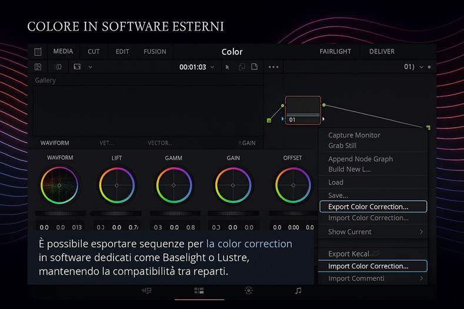Click the save icon in toolbar
464x309 pixels.
tap(38, 67)
